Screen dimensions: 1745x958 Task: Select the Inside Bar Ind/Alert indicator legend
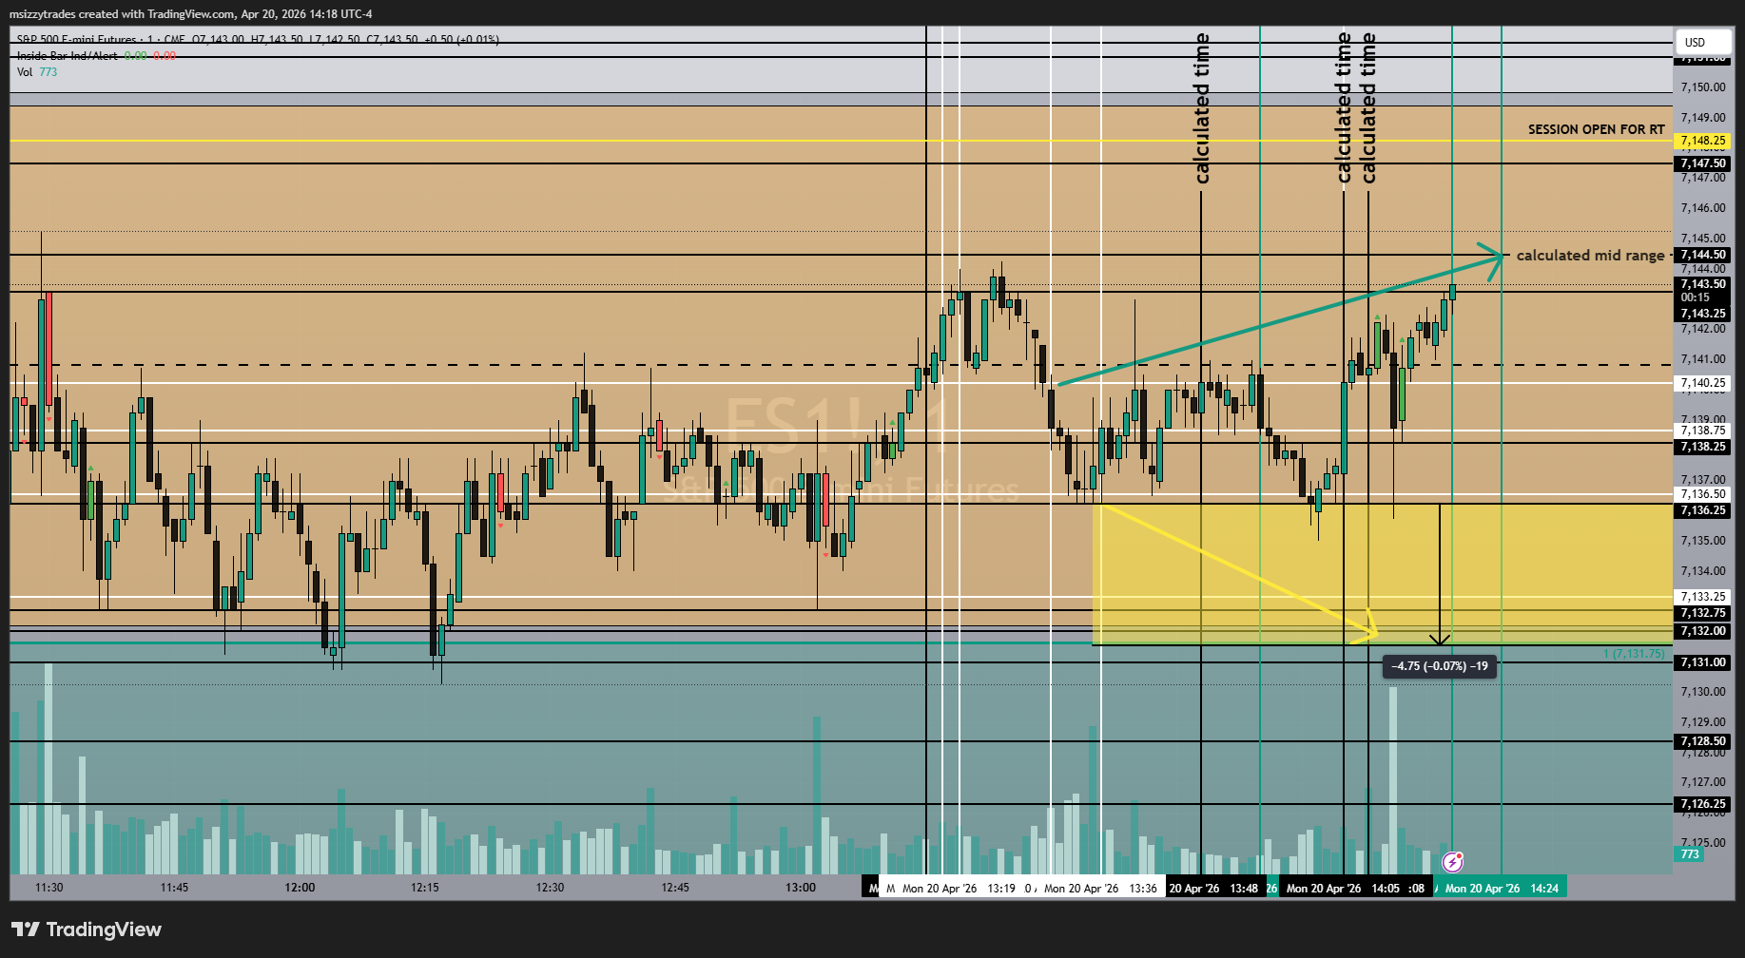tap(68, 56)
